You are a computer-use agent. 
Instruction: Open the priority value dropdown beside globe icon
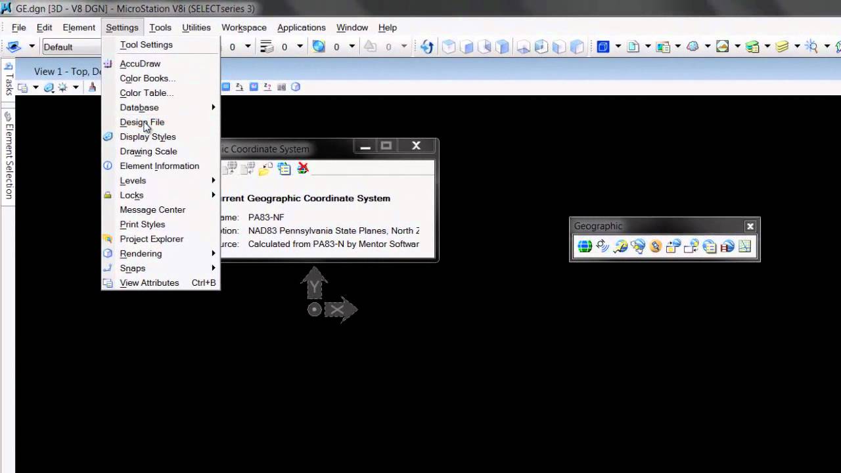[x=352, y=47]
